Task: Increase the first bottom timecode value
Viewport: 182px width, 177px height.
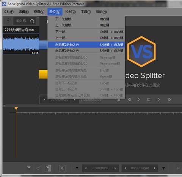Action: (x=115, y=168)
